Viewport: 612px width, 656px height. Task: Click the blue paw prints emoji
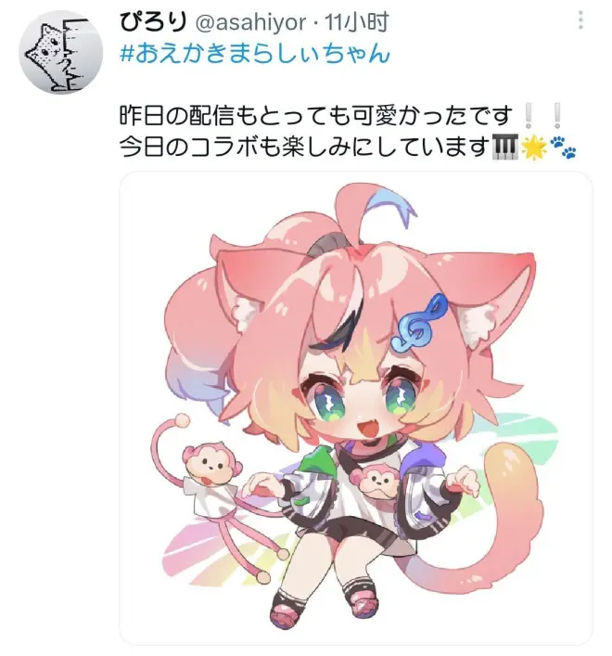coord(563,147)
